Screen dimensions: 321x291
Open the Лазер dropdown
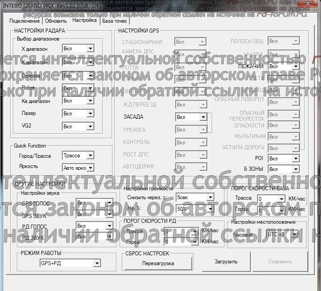tap(78, 114)
